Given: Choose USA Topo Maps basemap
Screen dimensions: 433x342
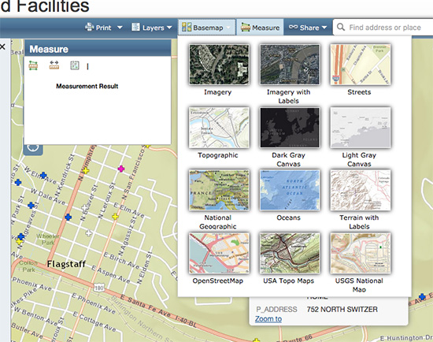Looking at the screenshot, I should [290, 253].
